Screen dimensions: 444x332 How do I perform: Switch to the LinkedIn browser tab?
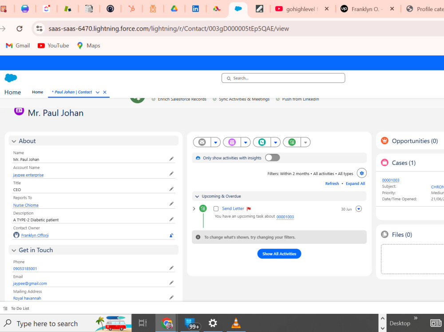coord(195,9)
